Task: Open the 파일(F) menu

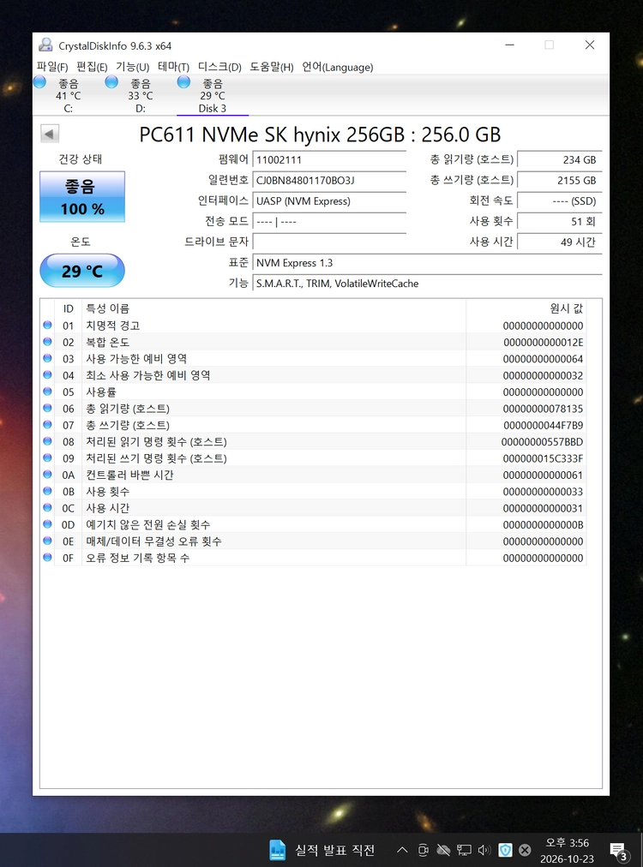Action: (x=52, y=67)
